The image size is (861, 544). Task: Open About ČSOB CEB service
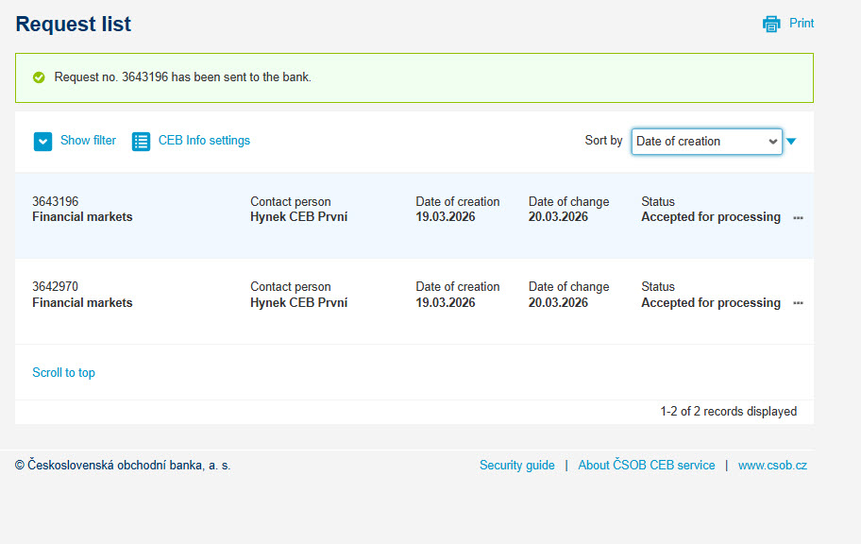647,466
